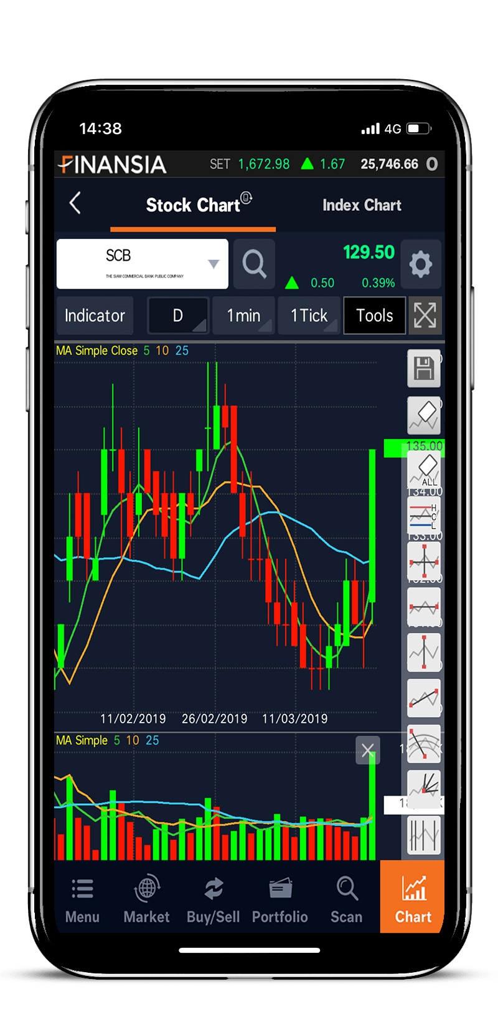Viewport: 498px width, 1027px height.
Task: Open the SCB symbol dropdown
Action: click(143, 264)
